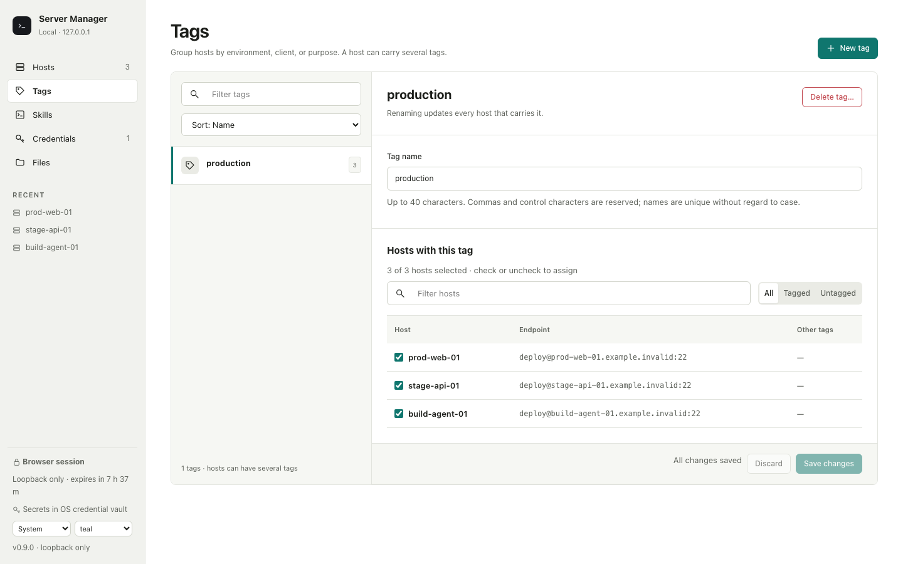This screenshot has width=903, height=564.
Task: Click the magnifier icon in Filter hosts field
Action: [400, 293]
